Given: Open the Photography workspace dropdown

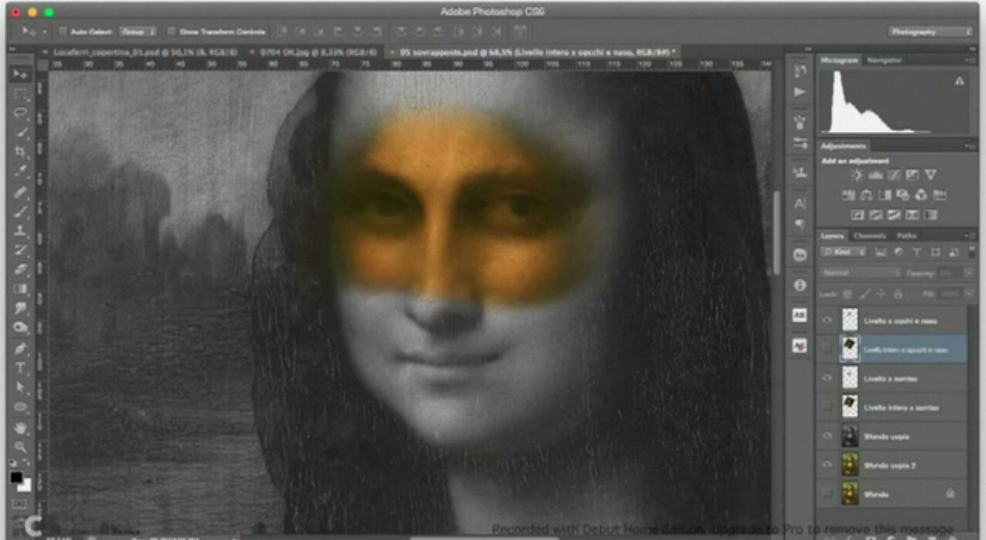Looking at the screenshot, I should coord(930,32).
